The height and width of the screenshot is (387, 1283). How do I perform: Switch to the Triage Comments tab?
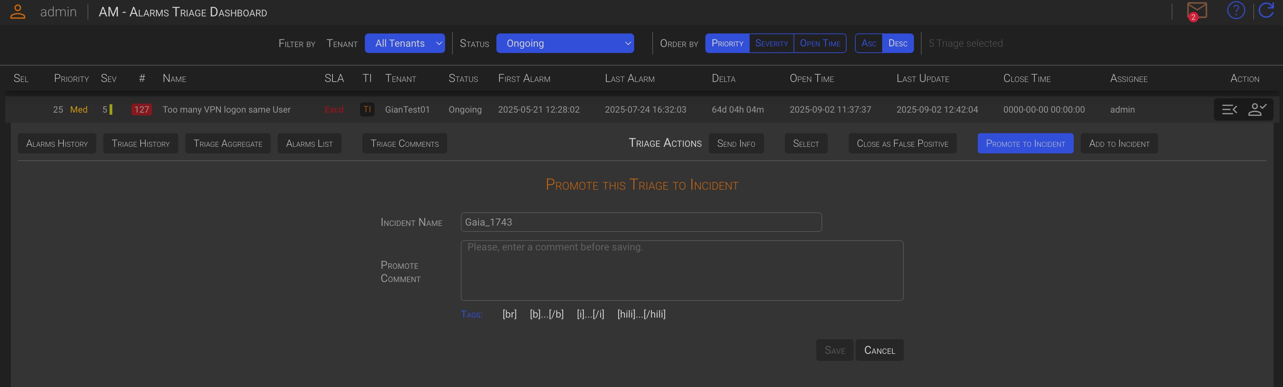(x=404, y=143)
